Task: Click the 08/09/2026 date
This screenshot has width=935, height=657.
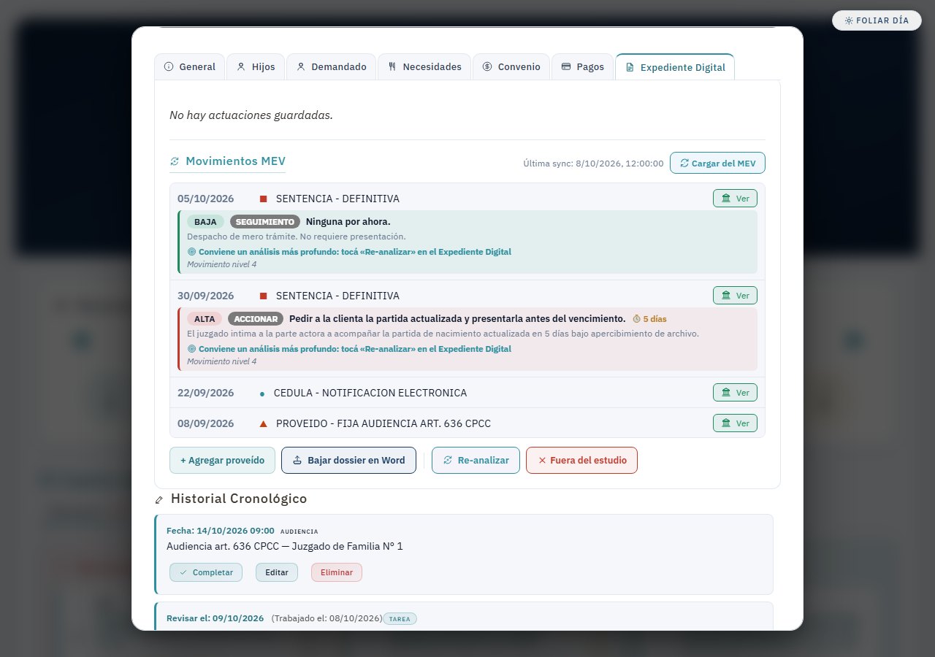Action: pyautogui.click(x=206, y=423)
